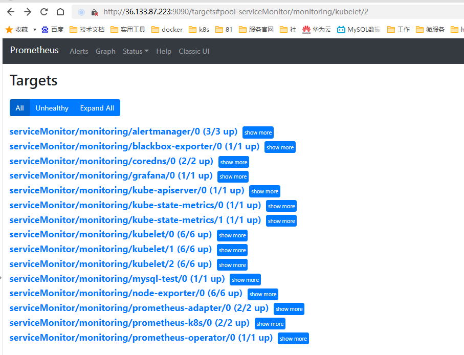Screen dimensions: 464x355
Task: Show more for node-exporter/0
Action: tap(263, 294)
